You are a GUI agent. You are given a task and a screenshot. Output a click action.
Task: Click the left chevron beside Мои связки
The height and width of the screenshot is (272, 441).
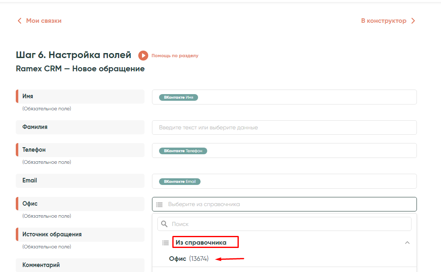(x=19, y=21)
